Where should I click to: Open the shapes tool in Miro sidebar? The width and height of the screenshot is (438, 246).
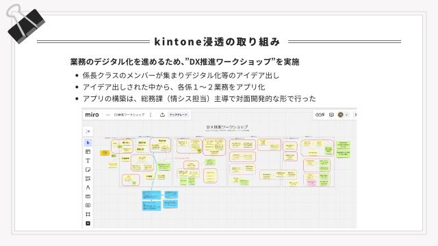(88, 178)
